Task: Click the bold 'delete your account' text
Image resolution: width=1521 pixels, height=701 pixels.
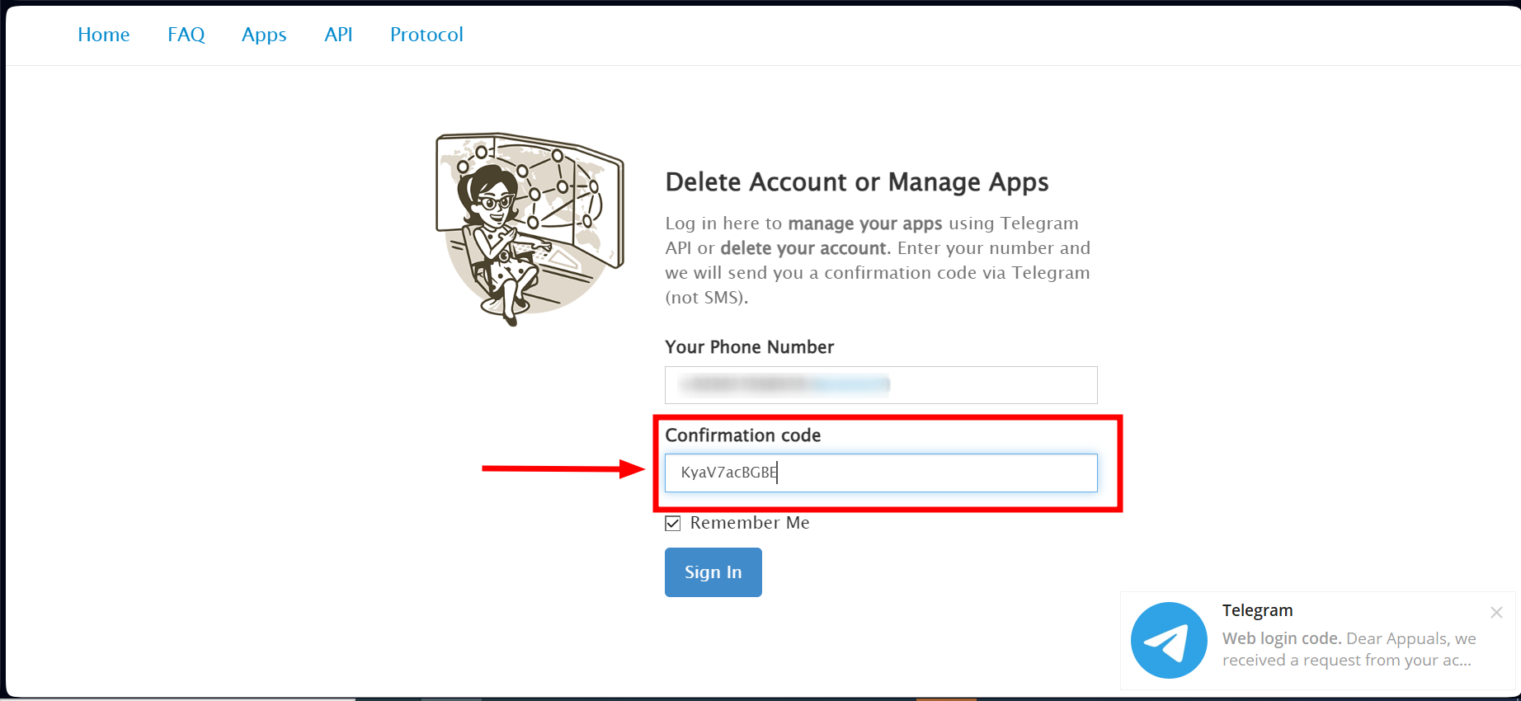Action: [803, 248]
